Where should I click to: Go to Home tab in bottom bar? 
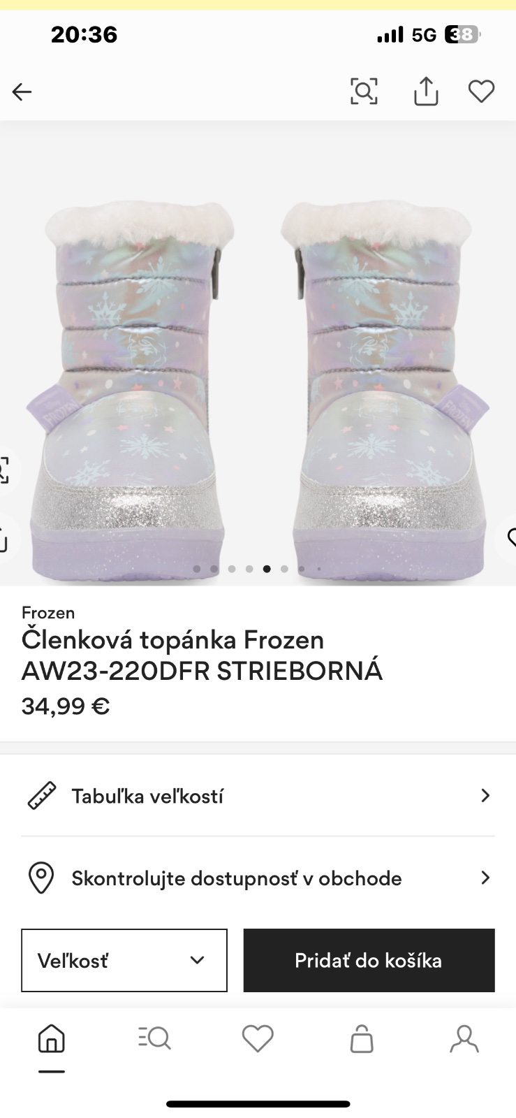click(52, 1039)
